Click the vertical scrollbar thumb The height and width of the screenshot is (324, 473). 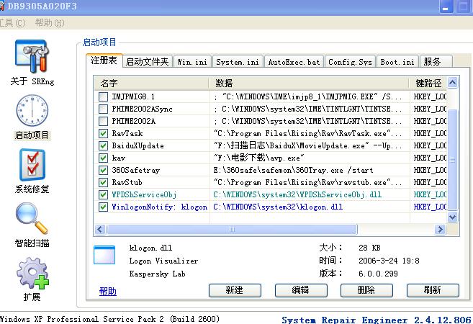[453, 160]
